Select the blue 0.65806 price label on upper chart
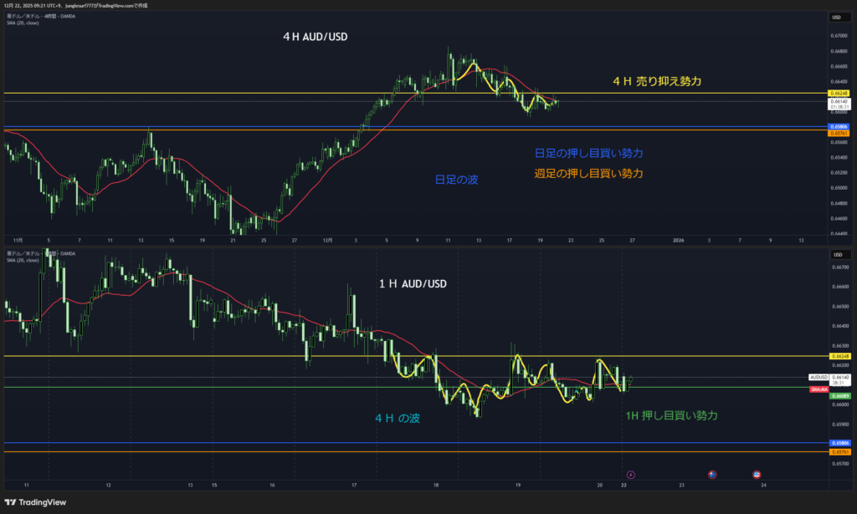Image resolution: width=857 pixels, height=514 pixels. click(x=838, y=127)
